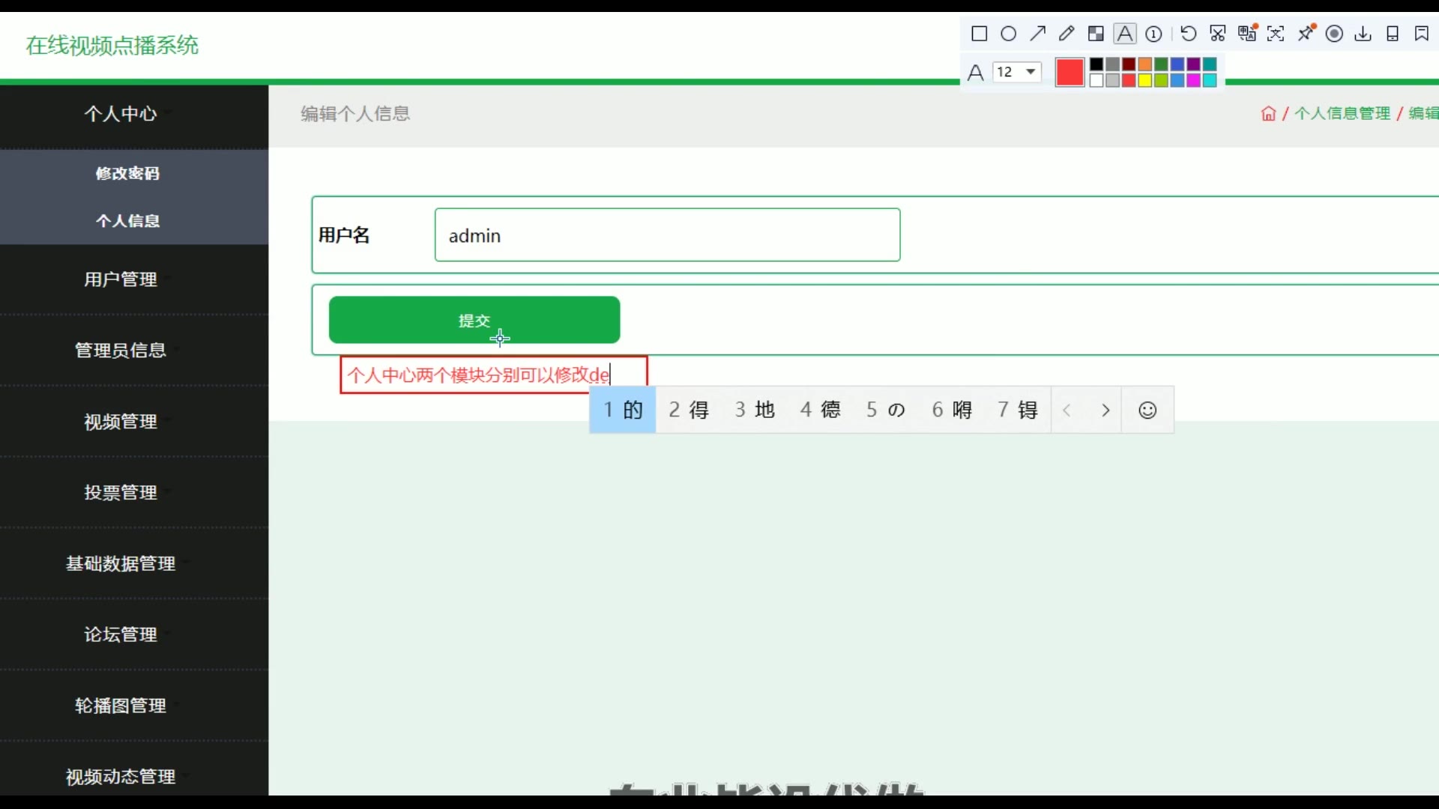Select the mosaic blur tool
The height and width of the screenshot is (809, 1439).
coord(1096,34)
